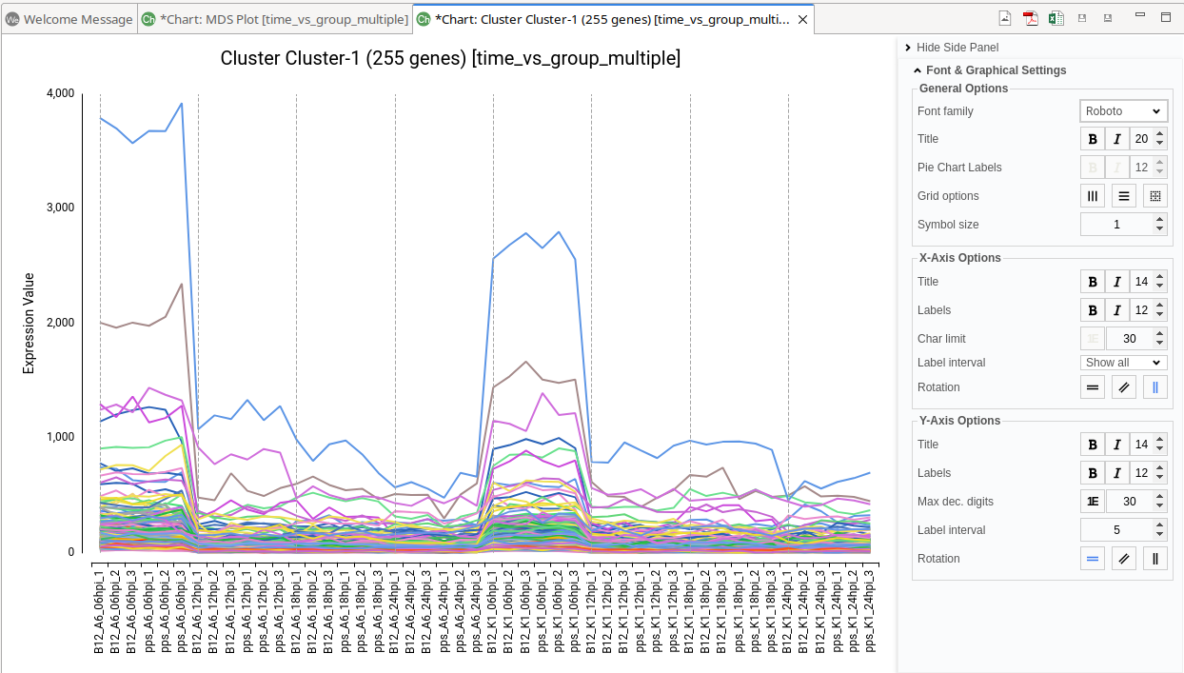
Task: Open X-Axis Label interval dropdown
Action: pos(1123,363)
